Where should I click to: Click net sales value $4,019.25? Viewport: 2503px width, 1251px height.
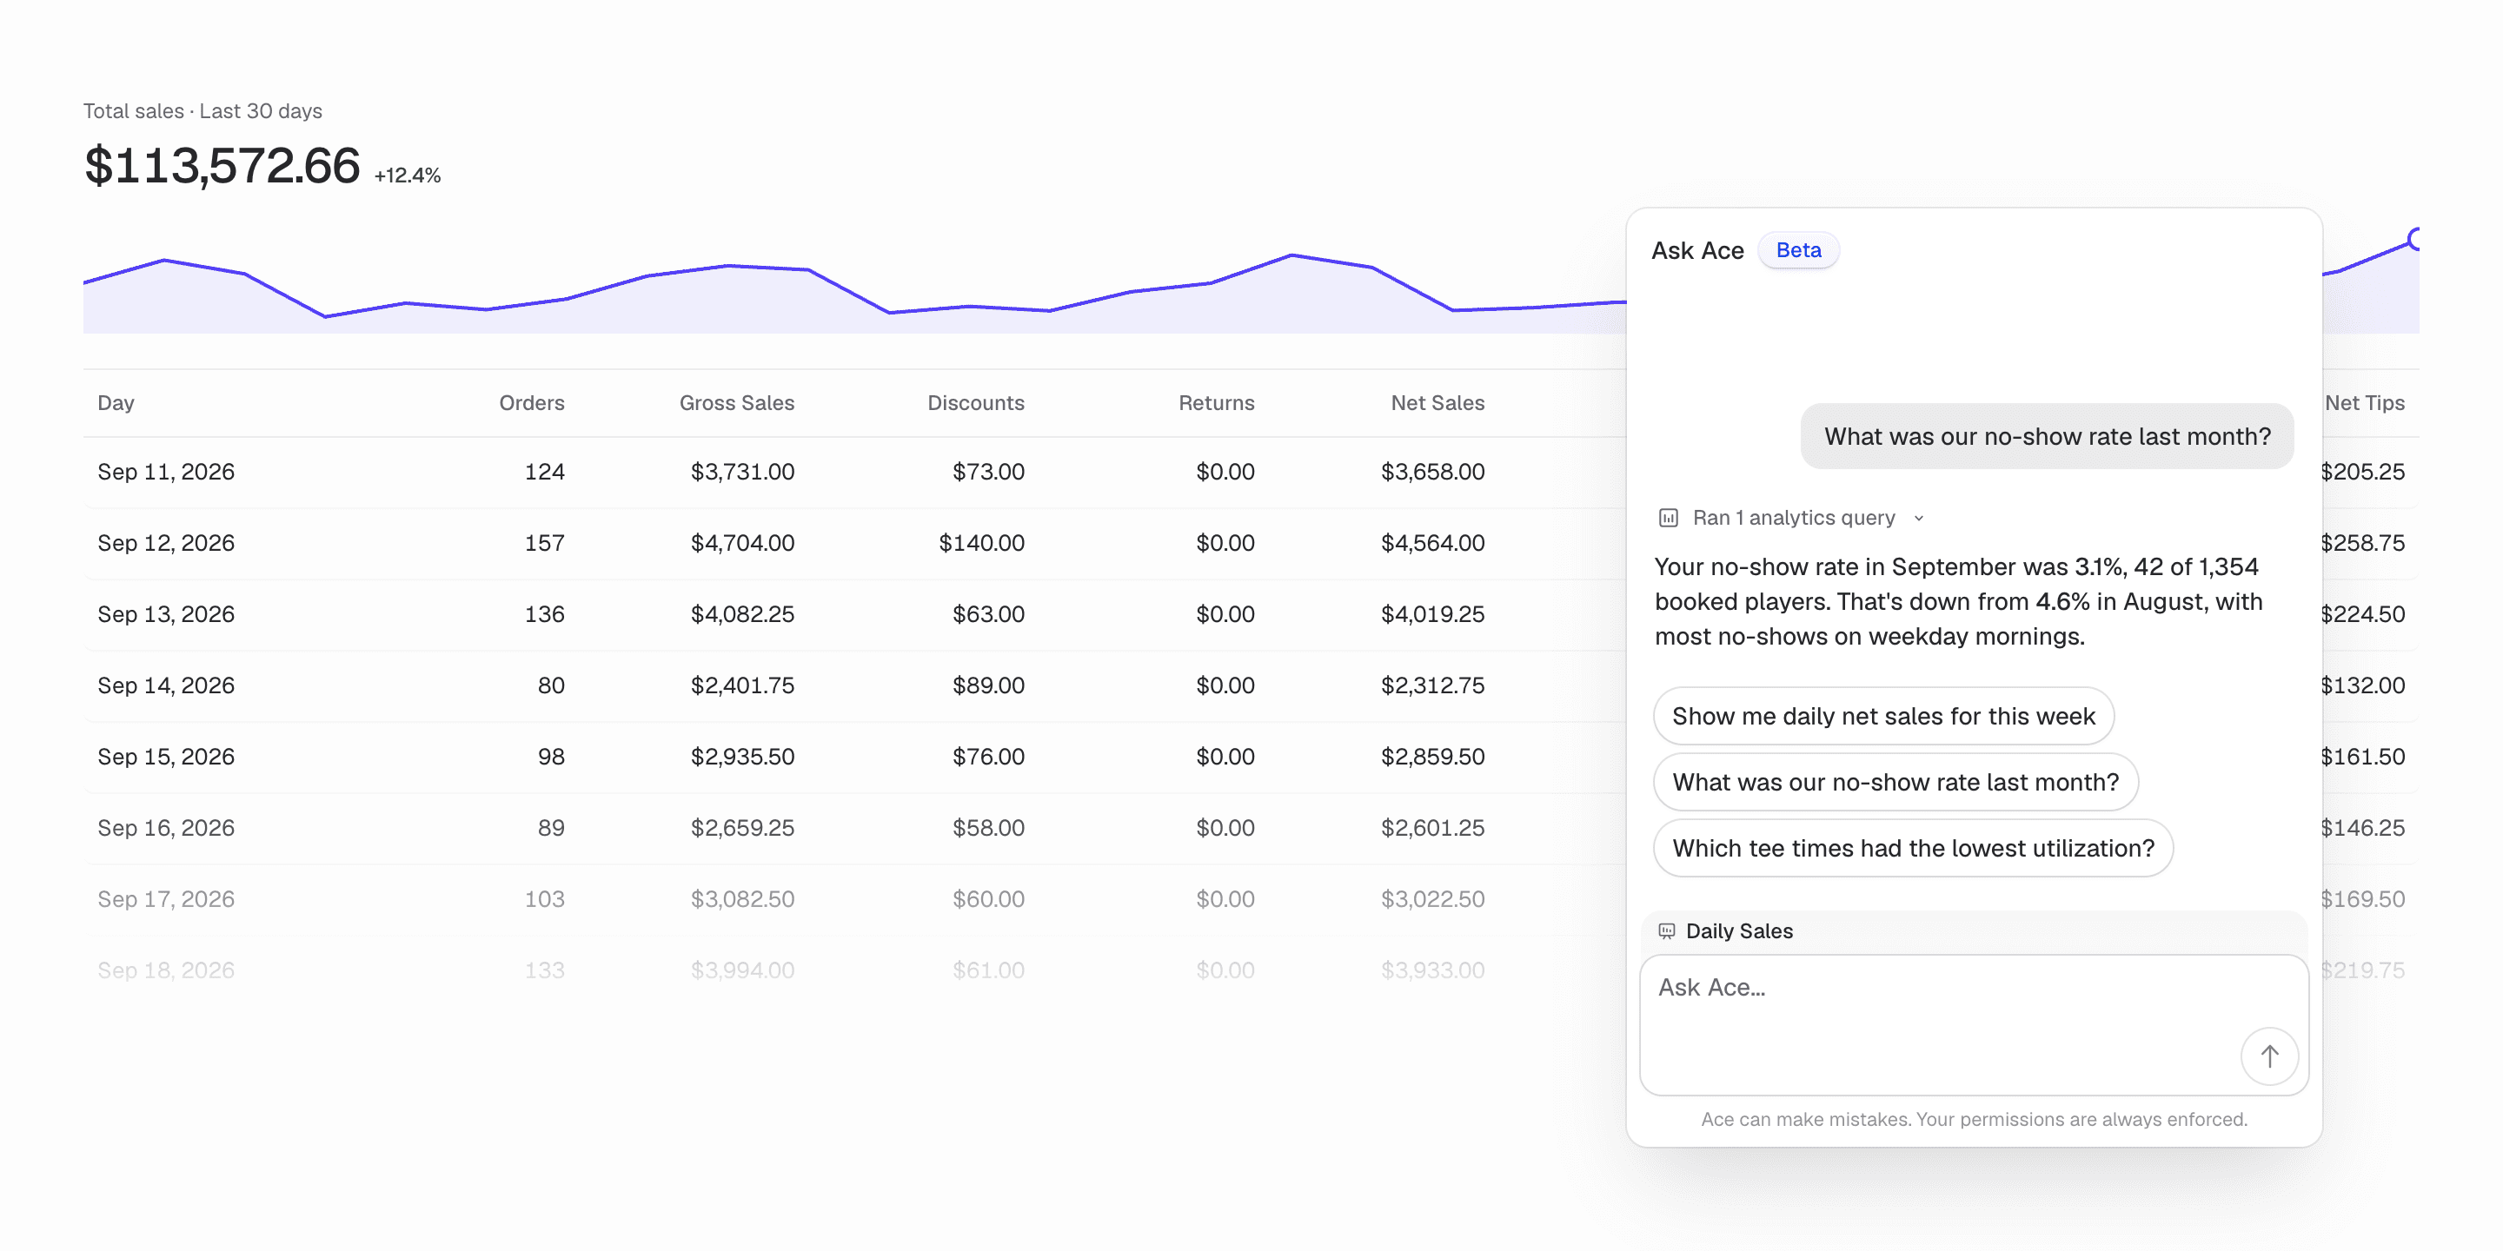[1432, 614]
